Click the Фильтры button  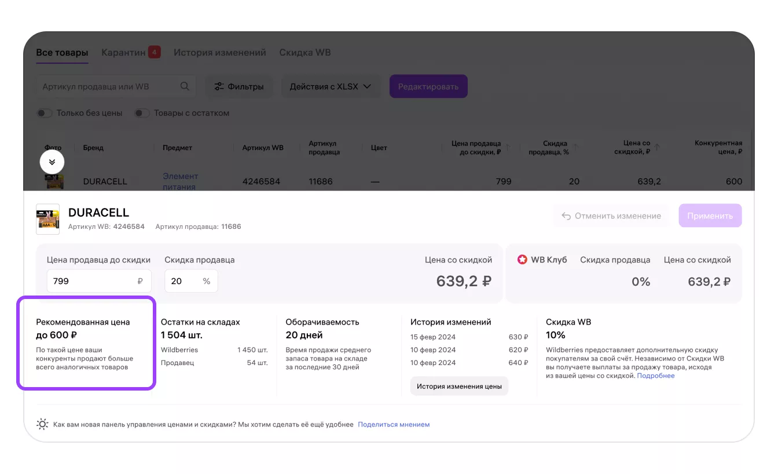tap(239, 86)
